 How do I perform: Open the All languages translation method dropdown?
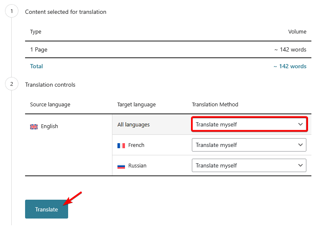tap(249, 124)
